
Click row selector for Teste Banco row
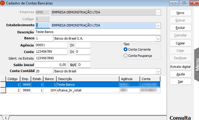[x=3, y=85]
